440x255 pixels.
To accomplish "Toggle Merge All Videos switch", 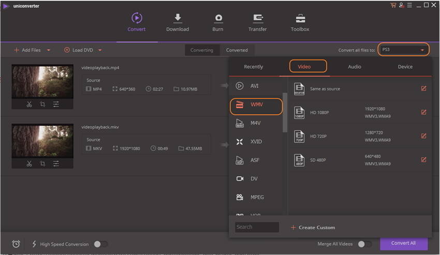I will pos(365,244).
